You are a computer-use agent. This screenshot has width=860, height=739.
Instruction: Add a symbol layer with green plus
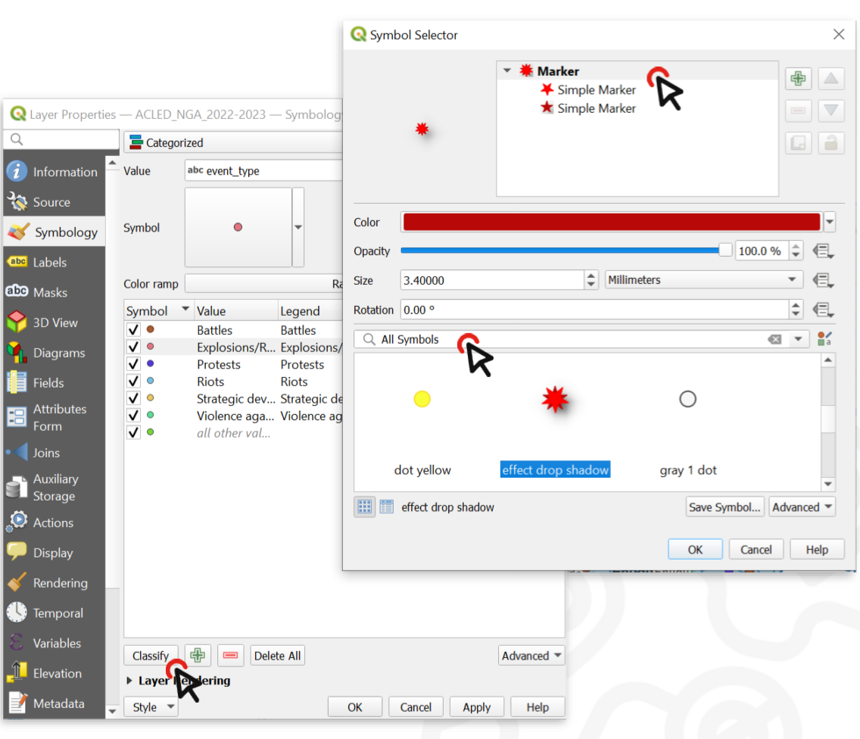pos(798,79)
